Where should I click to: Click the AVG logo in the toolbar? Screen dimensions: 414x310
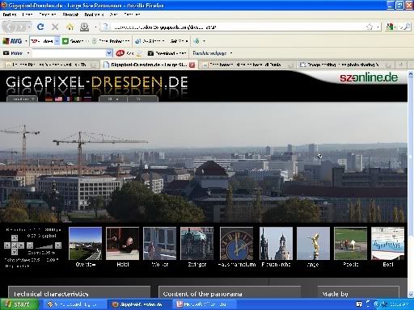click(12, 41)
